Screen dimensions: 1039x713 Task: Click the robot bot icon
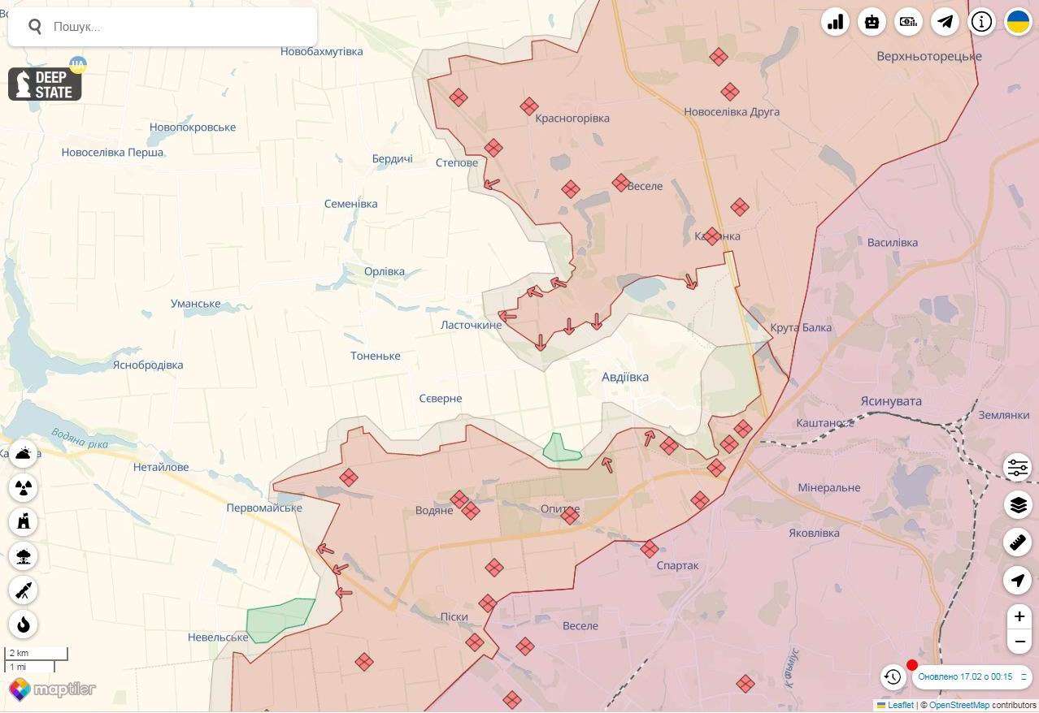(872, 22)
